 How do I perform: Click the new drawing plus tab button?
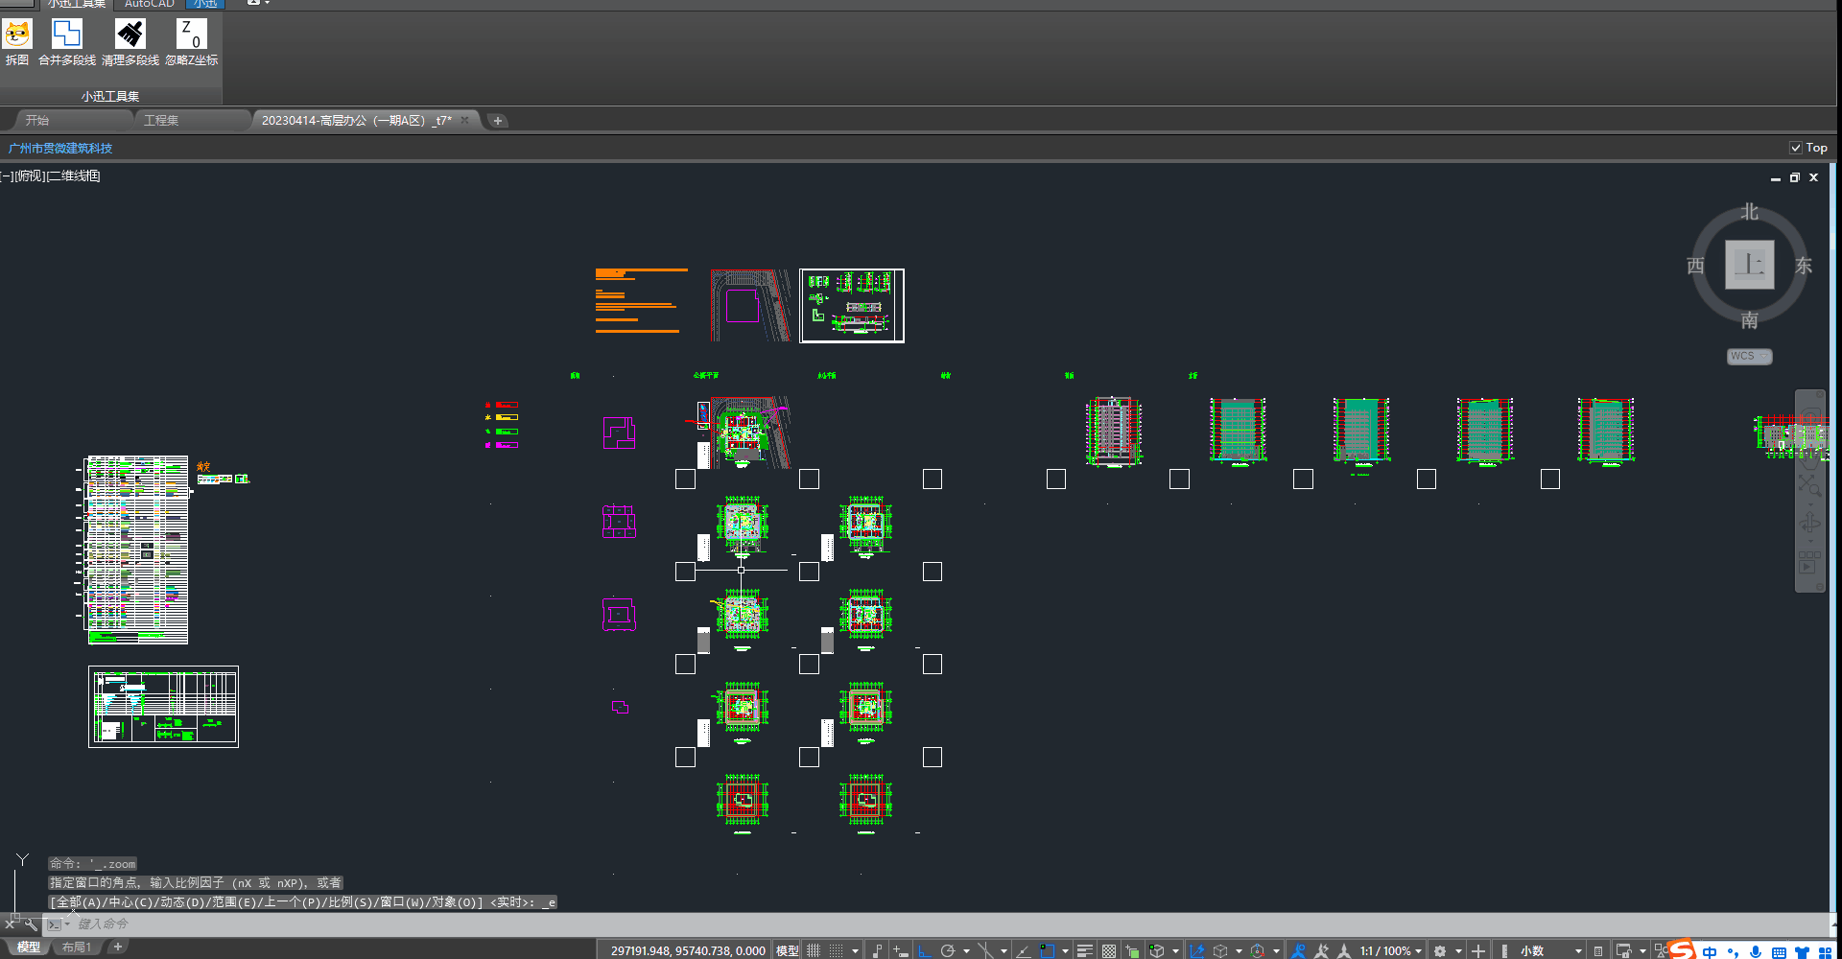point(497,120)
